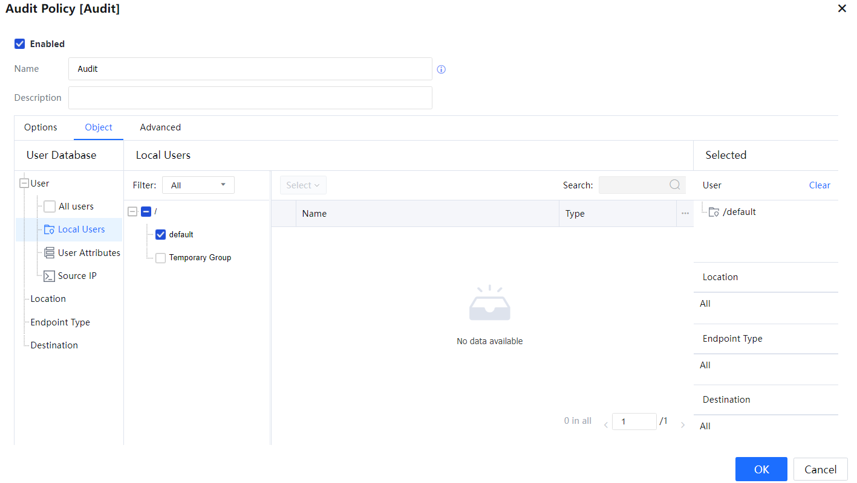This screenshot has width=857, height=483.
Task: Click the /default folder icon in Selected
Action: [714, 212]
